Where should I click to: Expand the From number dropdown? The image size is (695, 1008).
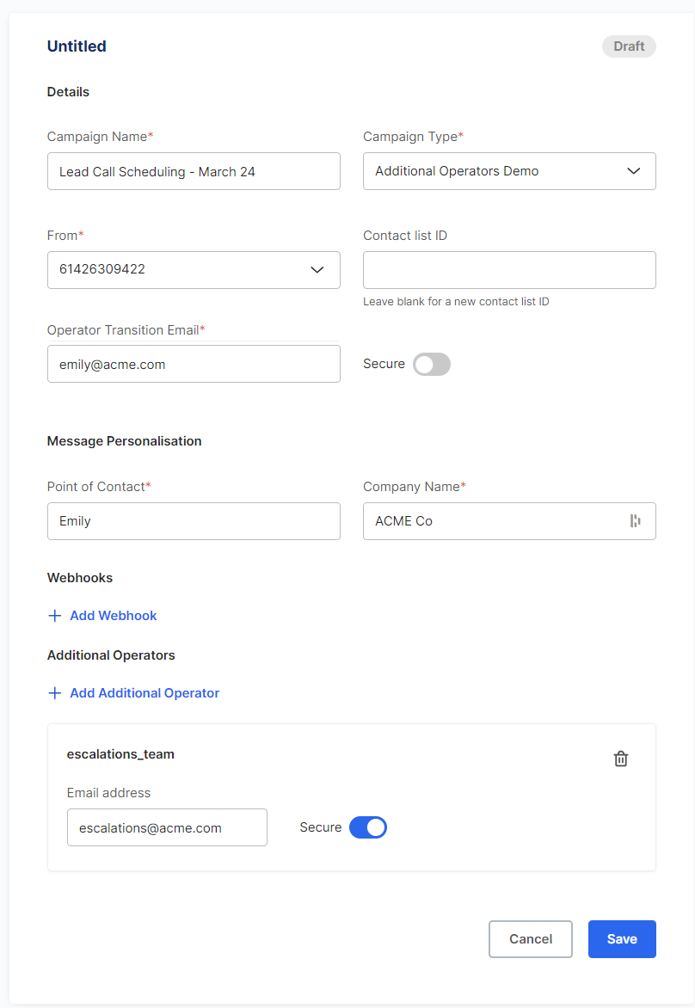click(x=194, y=270)
